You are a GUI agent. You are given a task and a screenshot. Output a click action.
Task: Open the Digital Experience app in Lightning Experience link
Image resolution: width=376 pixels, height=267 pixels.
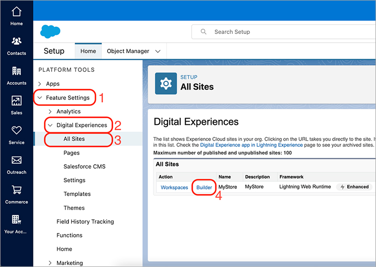[251, 145]
